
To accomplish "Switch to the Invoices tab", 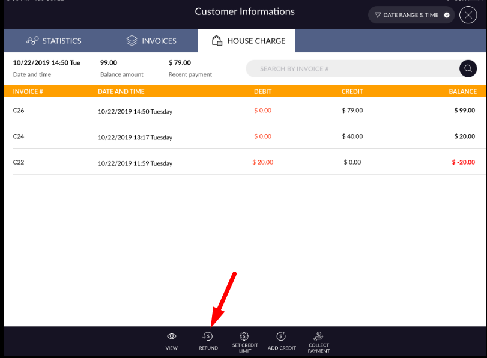I will (x=151, y=41).
